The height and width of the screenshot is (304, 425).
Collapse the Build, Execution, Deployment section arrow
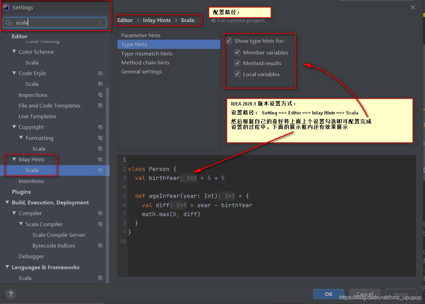[x=7, y=202]
